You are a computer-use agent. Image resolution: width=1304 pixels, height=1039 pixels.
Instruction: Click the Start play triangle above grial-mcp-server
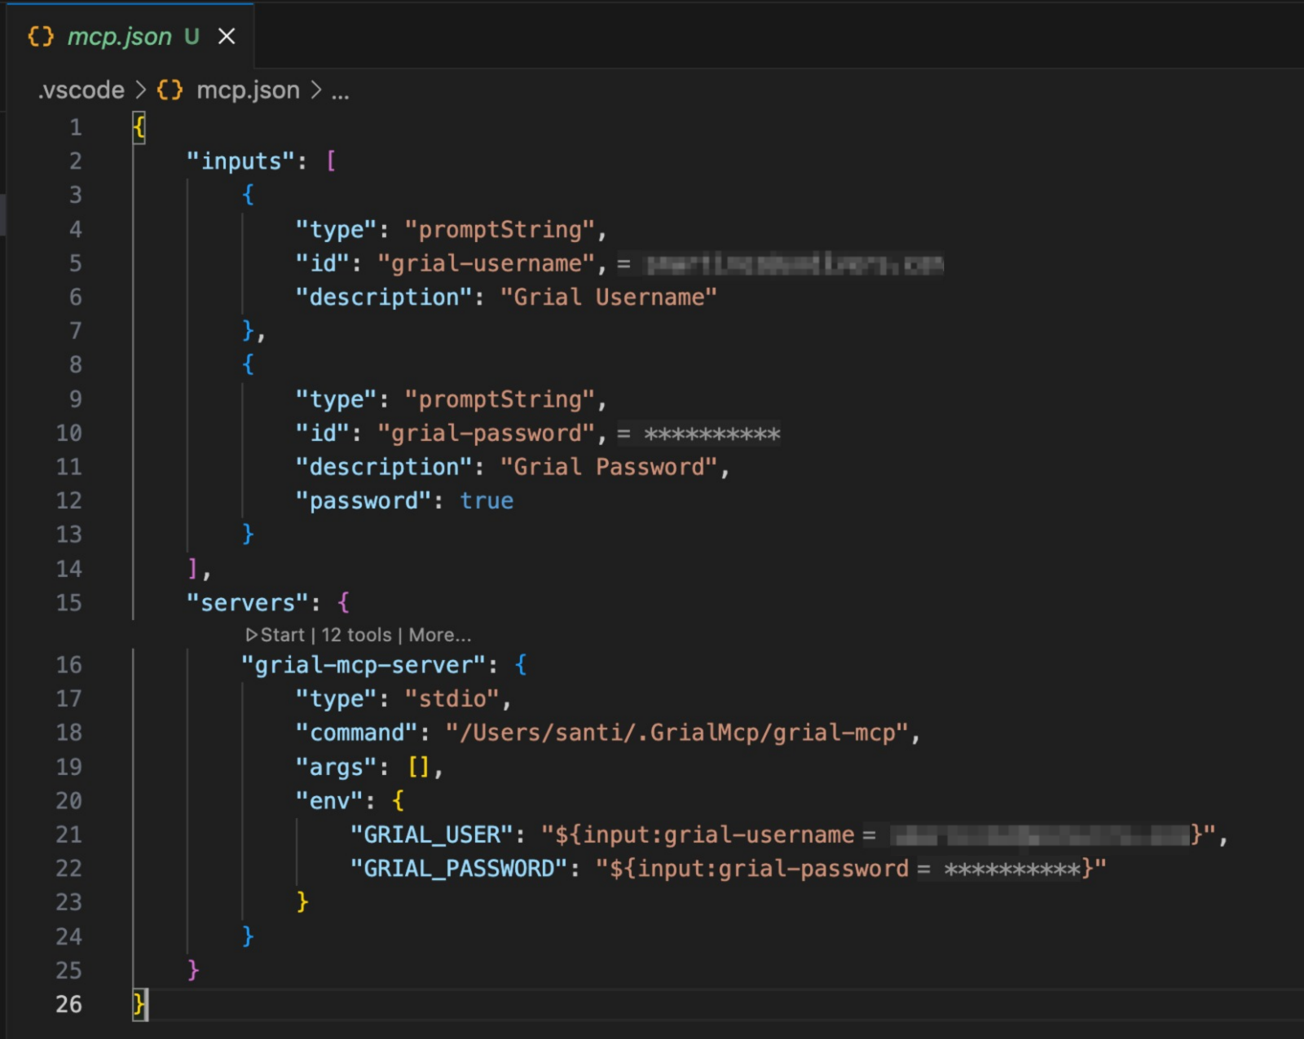pos(251,634)
